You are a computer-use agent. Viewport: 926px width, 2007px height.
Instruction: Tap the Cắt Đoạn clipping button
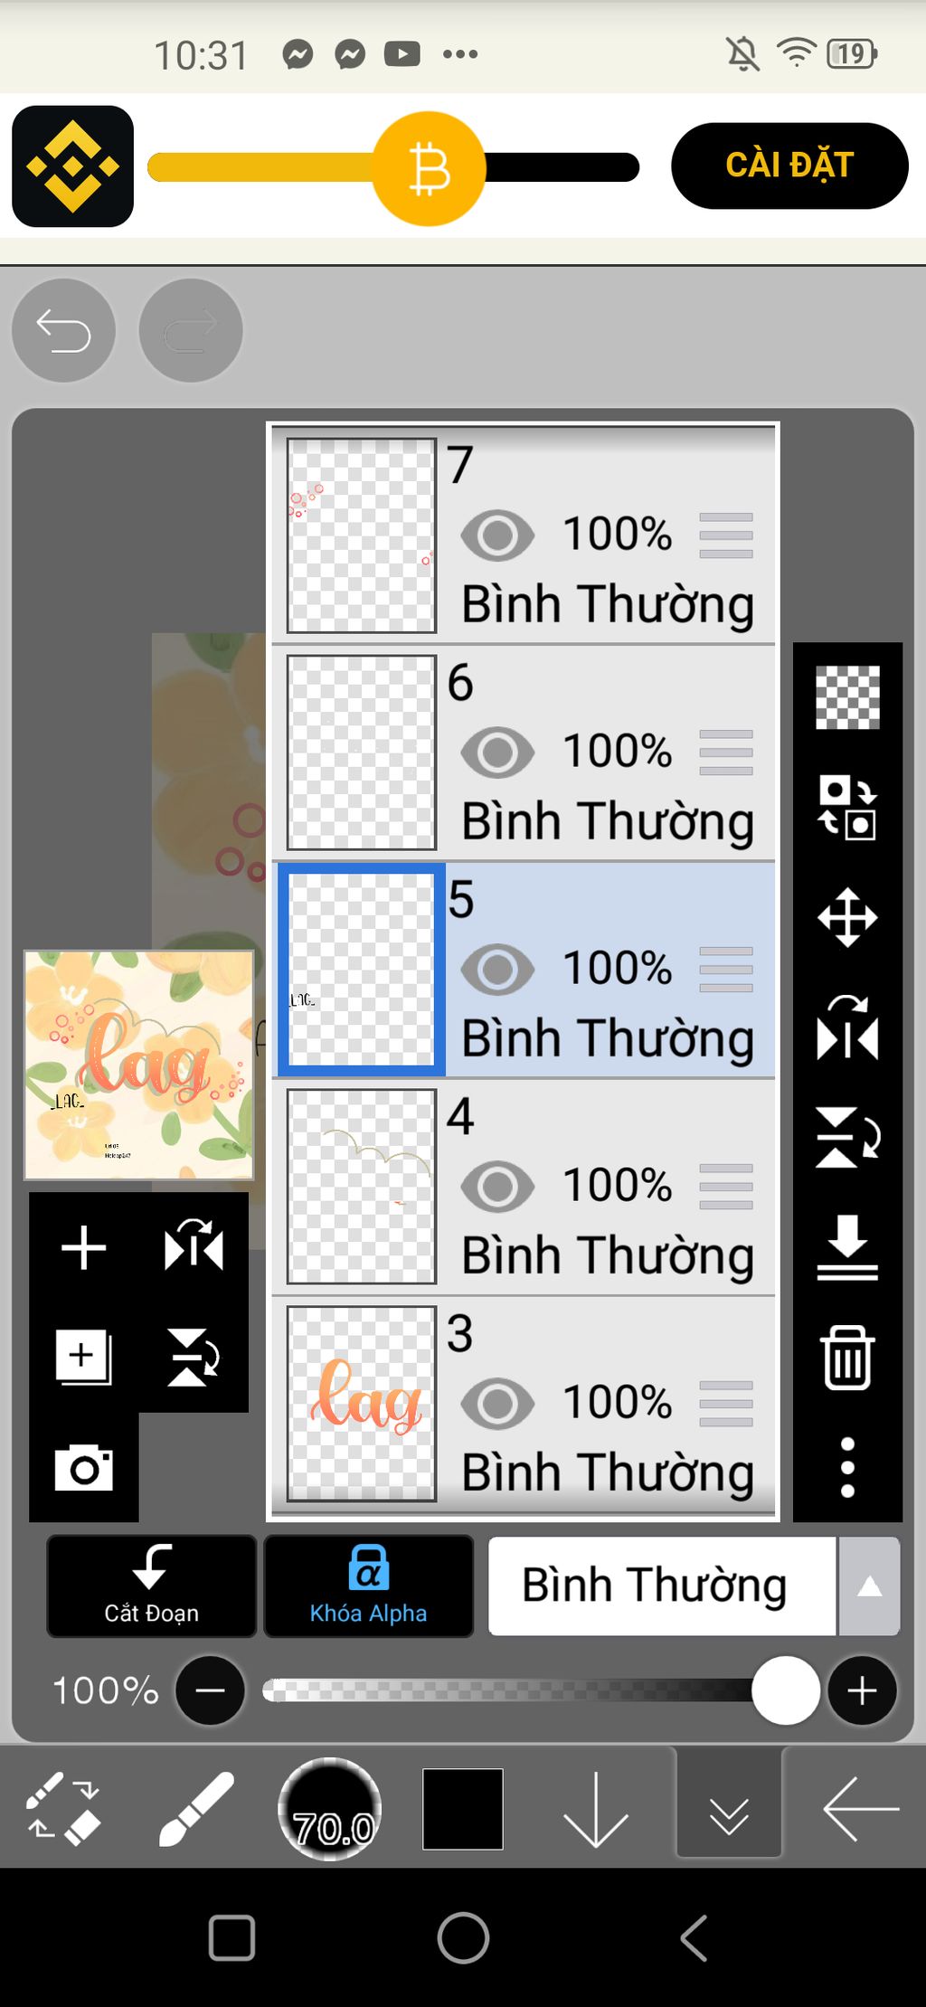pos(151,1586)
